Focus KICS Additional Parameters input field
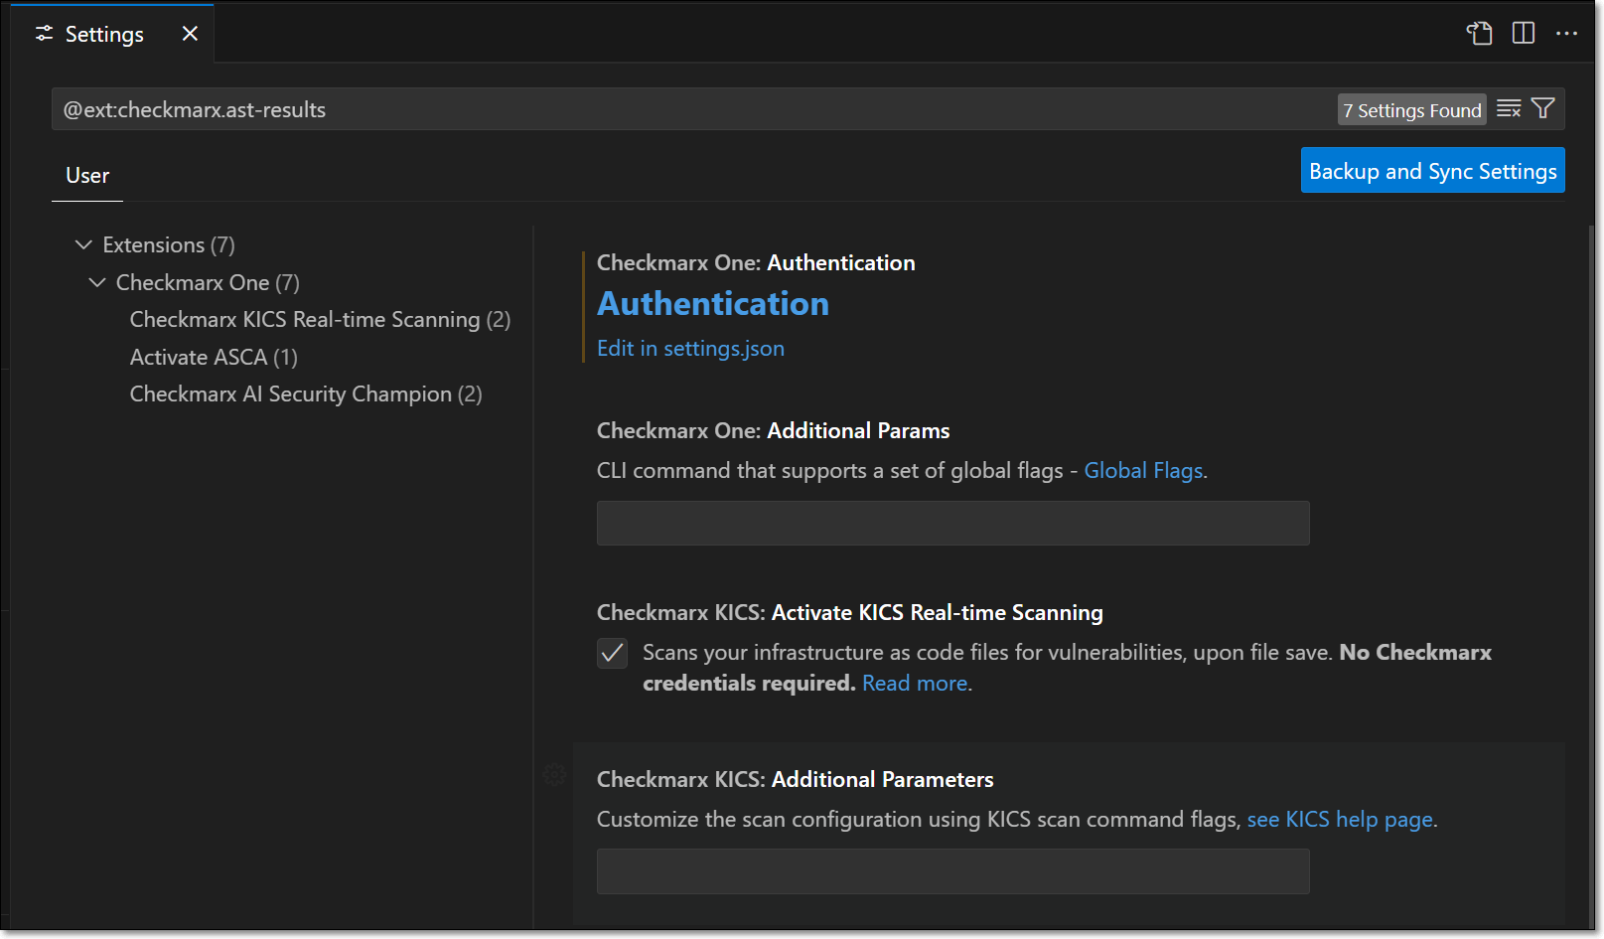The height and width of the screenshot is (939, 1604). pos(952,871)
